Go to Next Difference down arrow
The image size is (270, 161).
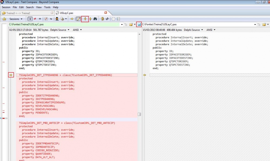tap(85, 19)
